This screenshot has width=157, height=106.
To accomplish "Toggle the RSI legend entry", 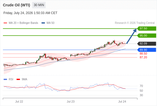I will pos(11,79).
